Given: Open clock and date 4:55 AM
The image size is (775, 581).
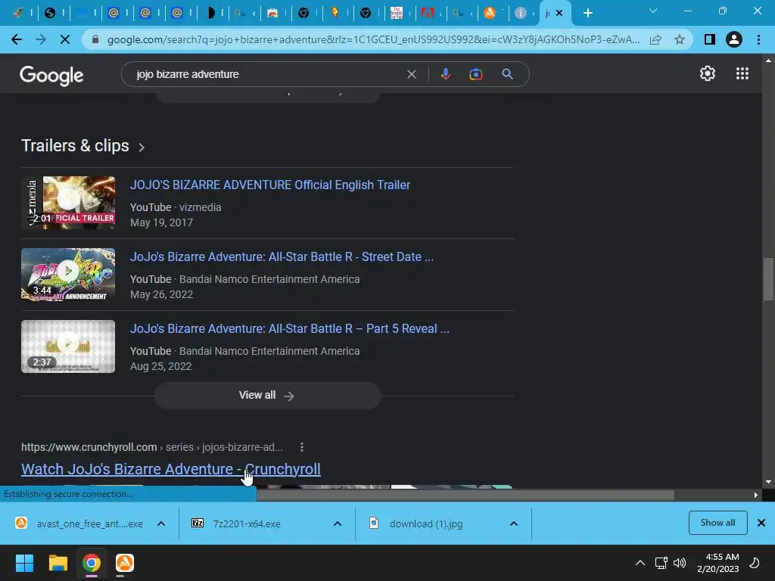Looking at the screenshot, I should tap(717, 563).
